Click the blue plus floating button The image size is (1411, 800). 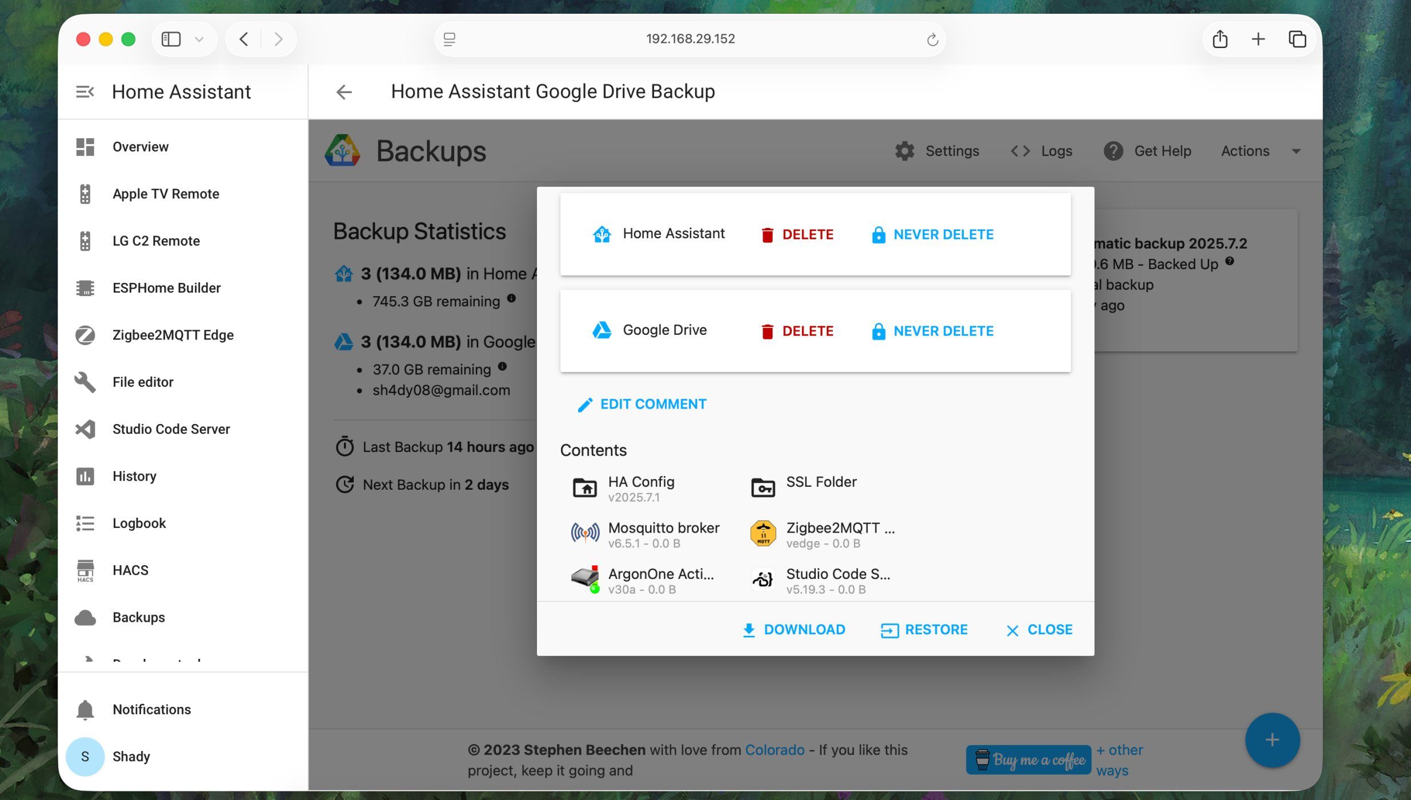pyautogui.click(x=1272, y=741)
